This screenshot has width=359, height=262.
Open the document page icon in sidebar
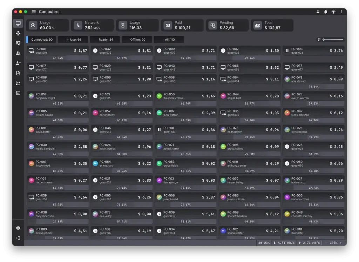point(18,73)
